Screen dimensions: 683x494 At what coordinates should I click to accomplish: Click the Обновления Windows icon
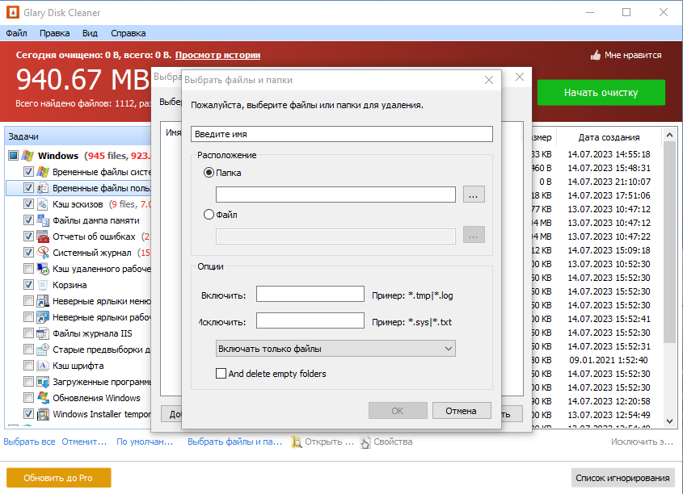tap(43, 398)
